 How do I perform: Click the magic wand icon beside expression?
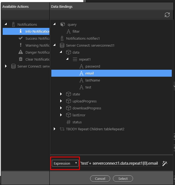click(x=165, y=163)
